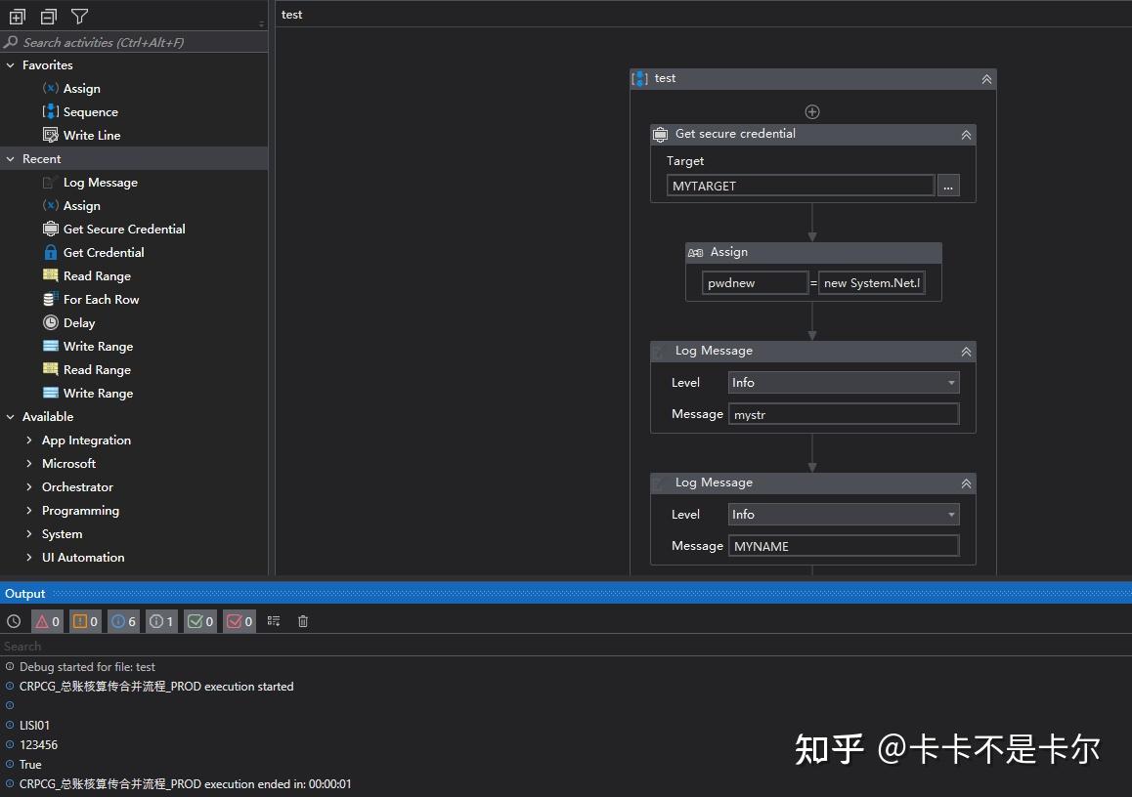Expand the App Integration category

click(x=29, y=440)
